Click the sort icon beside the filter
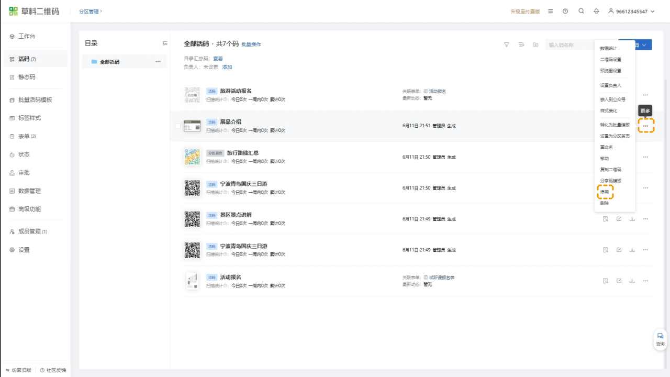This screenshot has height=377, width=670. pyautogui.click(x=521, y=45)
